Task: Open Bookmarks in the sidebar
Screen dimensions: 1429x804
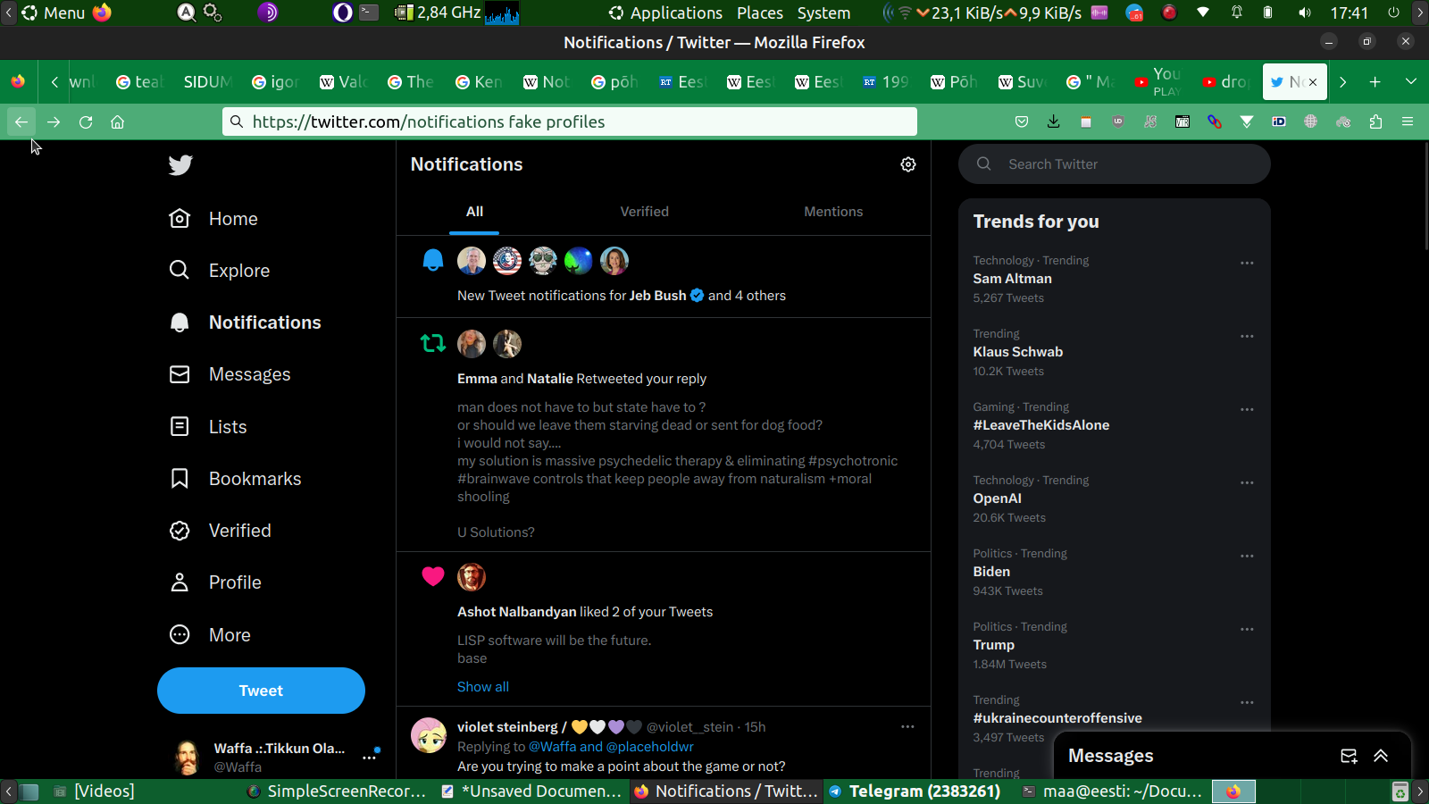Action: [x=235, y=479]
